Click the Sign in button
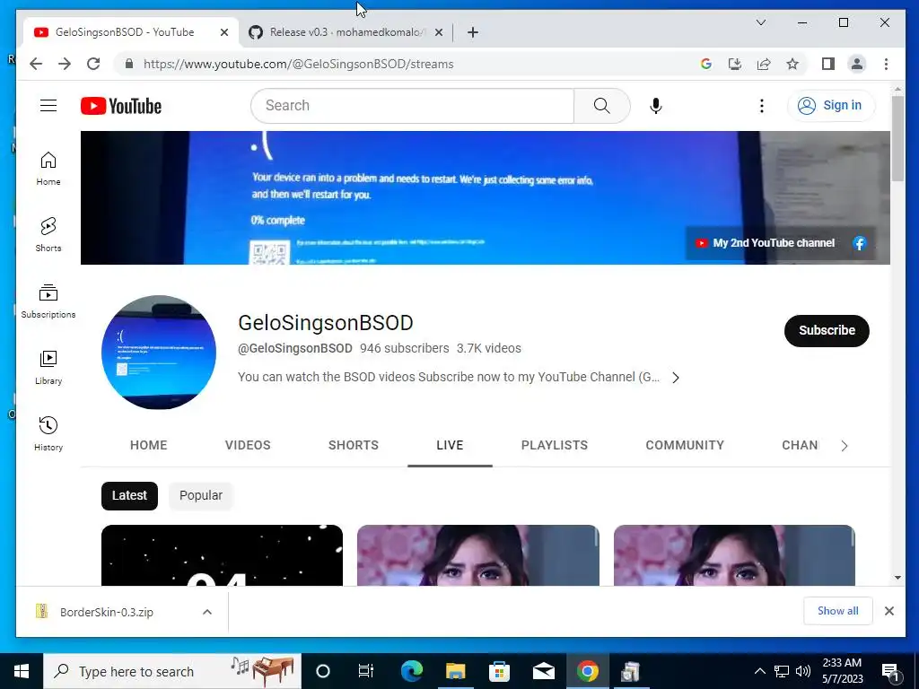The height and width of the screenshot is (689, 919). click(x=832, y=106)
